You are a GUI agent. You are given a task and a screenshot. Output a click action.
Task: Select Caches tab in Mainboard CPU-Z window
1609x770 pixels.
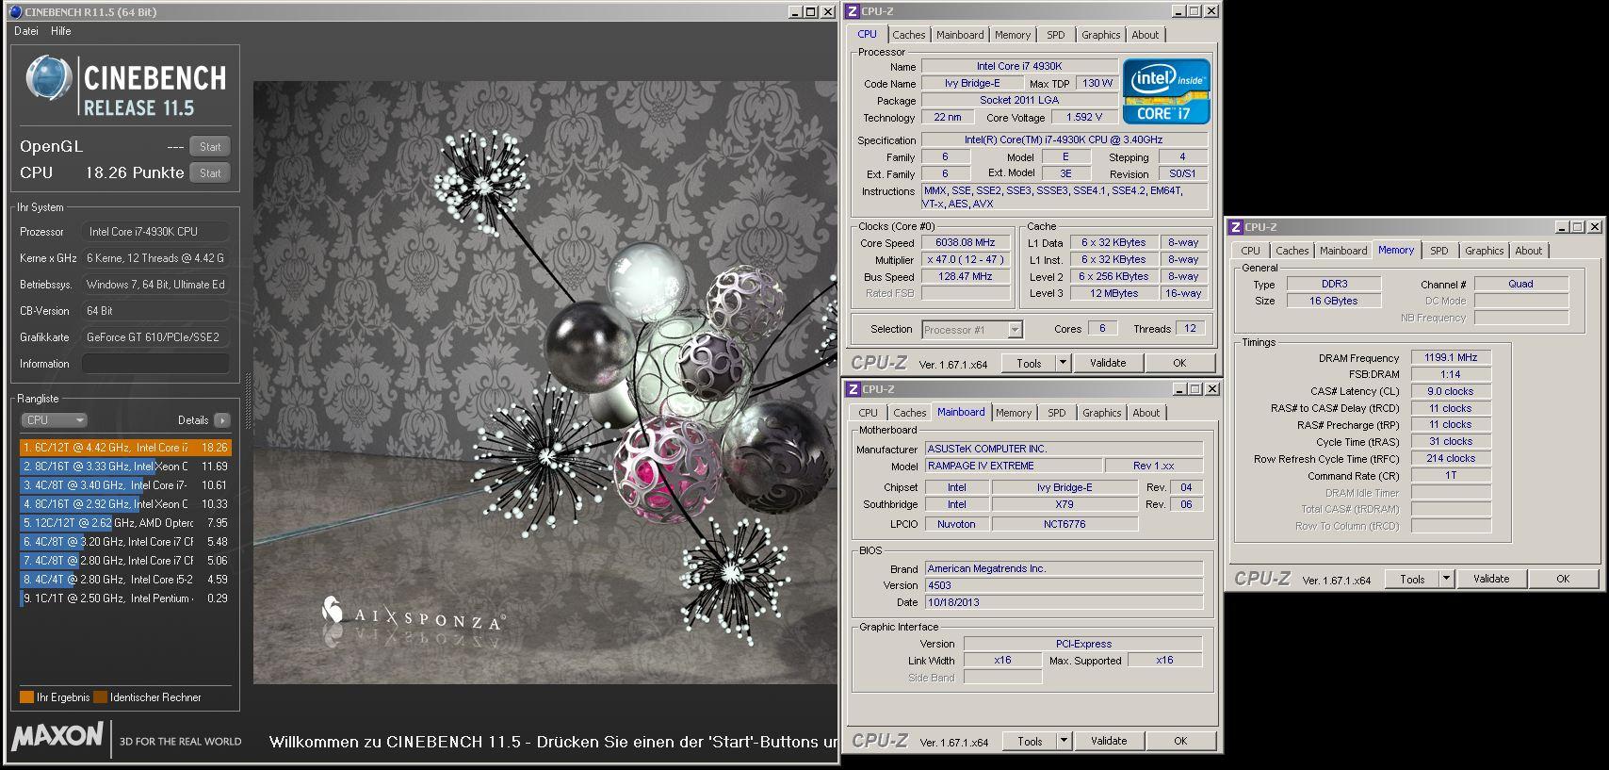click(x=910, y=413)
